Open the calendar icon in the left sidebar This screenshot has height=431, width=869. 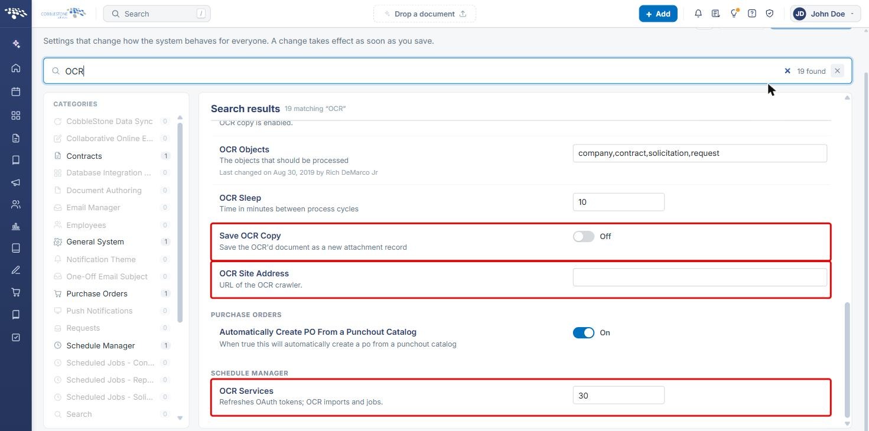click(x=16, y=92)
